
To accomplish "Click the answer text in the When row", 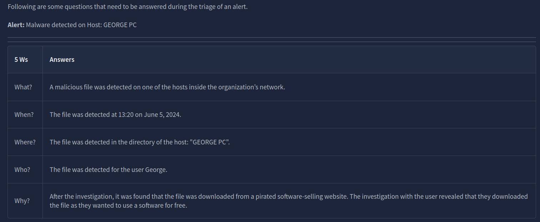I will [x=115, y=115].
